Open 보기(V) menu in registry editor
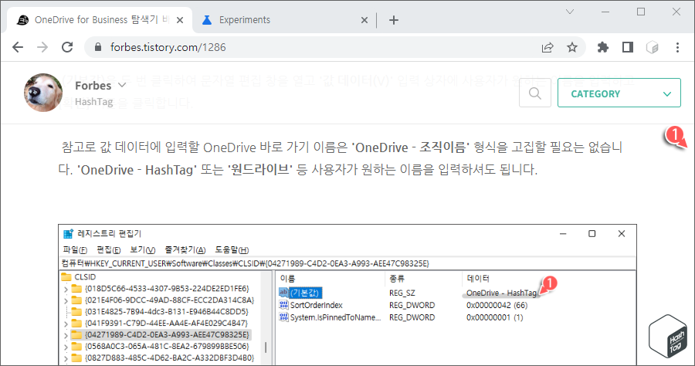Screen dimensions: 695x366 [x=143, y=250]
